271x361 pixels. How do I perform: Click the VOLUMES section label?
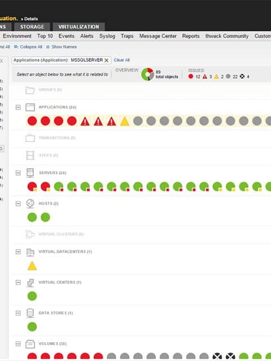click(53, 344)
